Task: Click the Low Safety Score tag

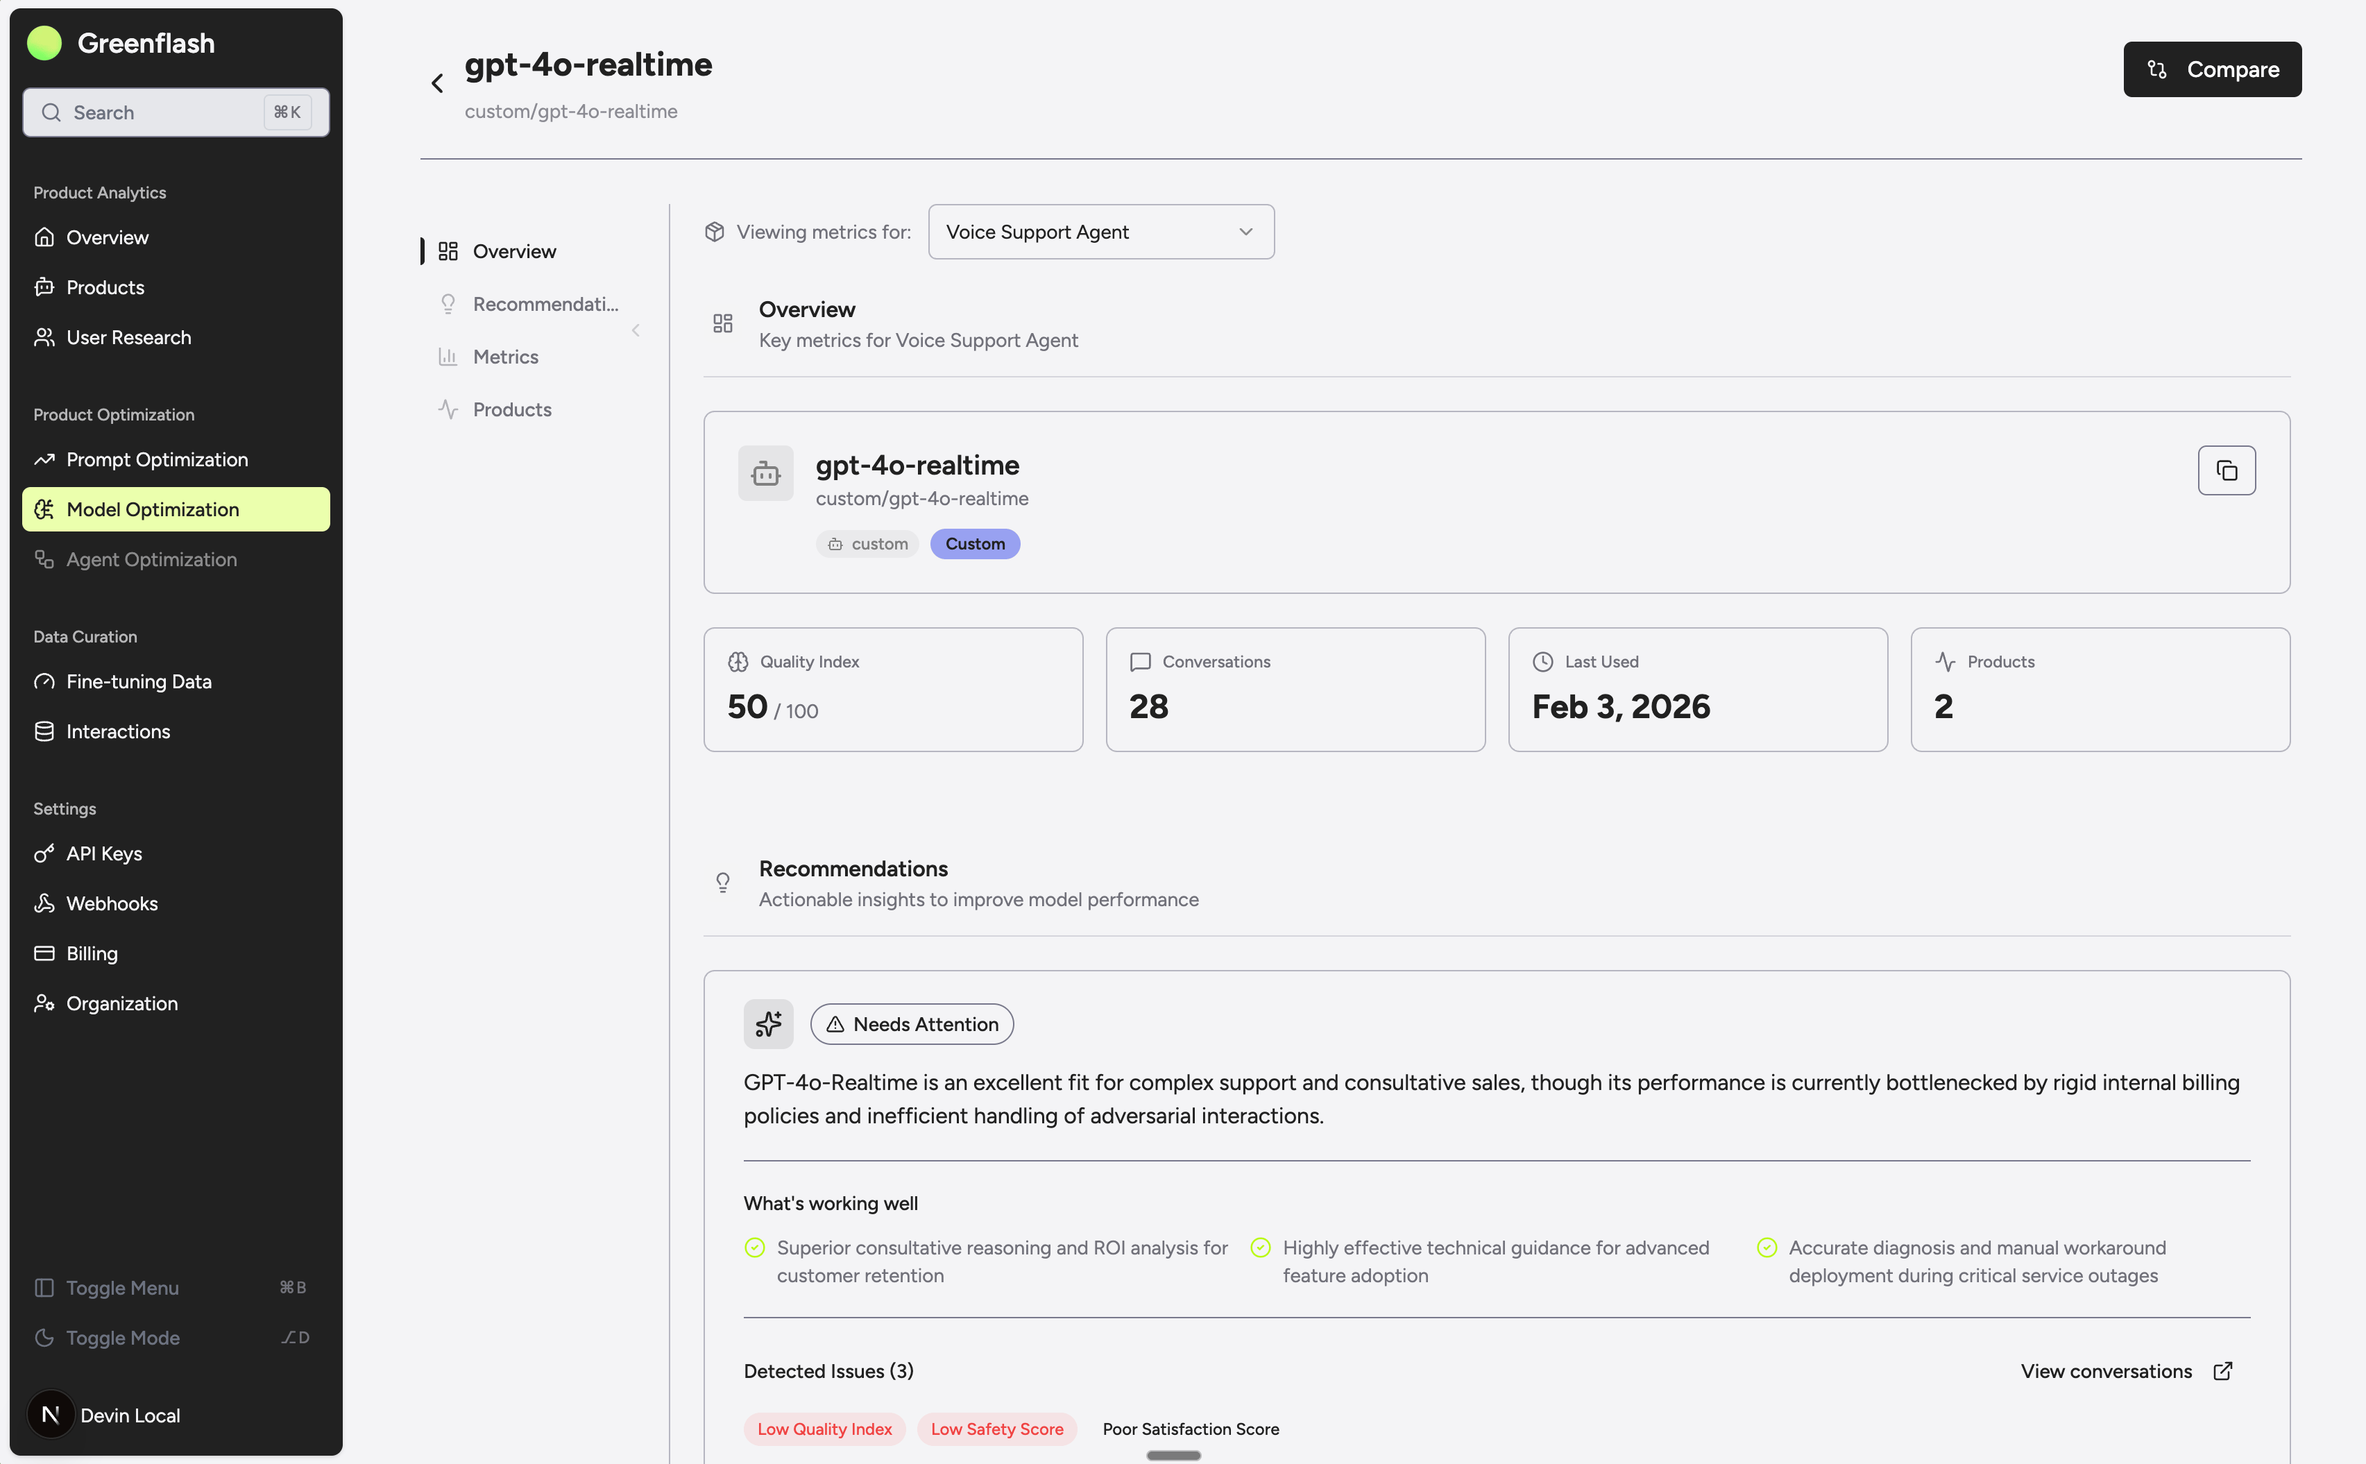Action: coord(997,1429)
